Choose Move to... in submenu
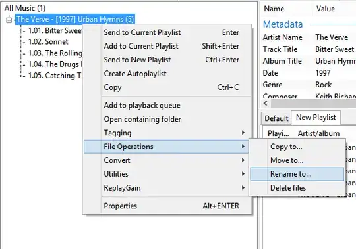This screenshot has width=356, height=249. tap(297, 160)
